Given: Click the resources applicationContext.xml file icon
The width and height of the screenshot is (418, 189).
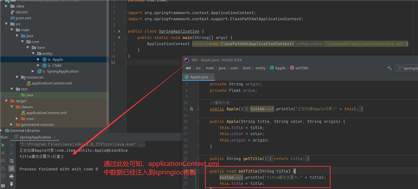Looking at the screenshot, I should 28,83.
